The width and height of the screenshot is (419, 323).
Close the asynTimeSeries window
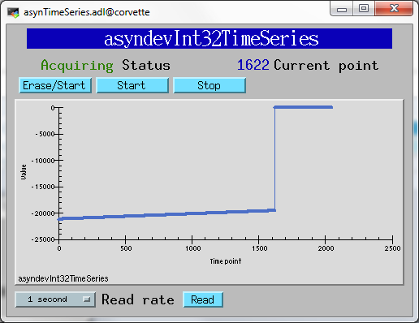tap(394, 9)
